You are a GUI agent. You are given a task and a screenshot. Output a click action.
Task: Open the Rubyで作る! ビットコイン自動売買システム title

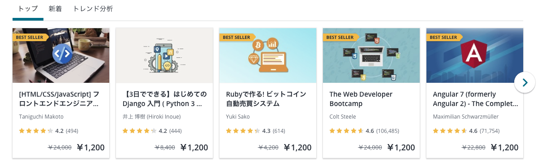[266, 99]
